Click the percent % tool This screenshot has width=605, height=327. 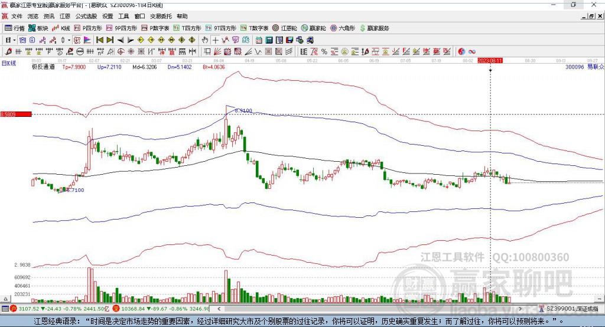pos(324,51)
